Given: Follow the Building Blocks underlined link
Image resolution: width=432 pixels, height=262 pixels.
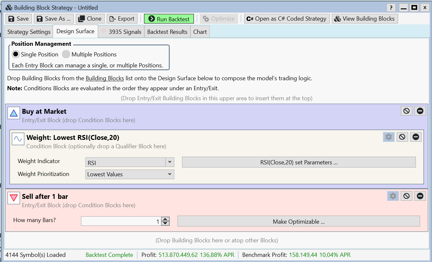Looking at the screenshot, I should pos(105,78).
